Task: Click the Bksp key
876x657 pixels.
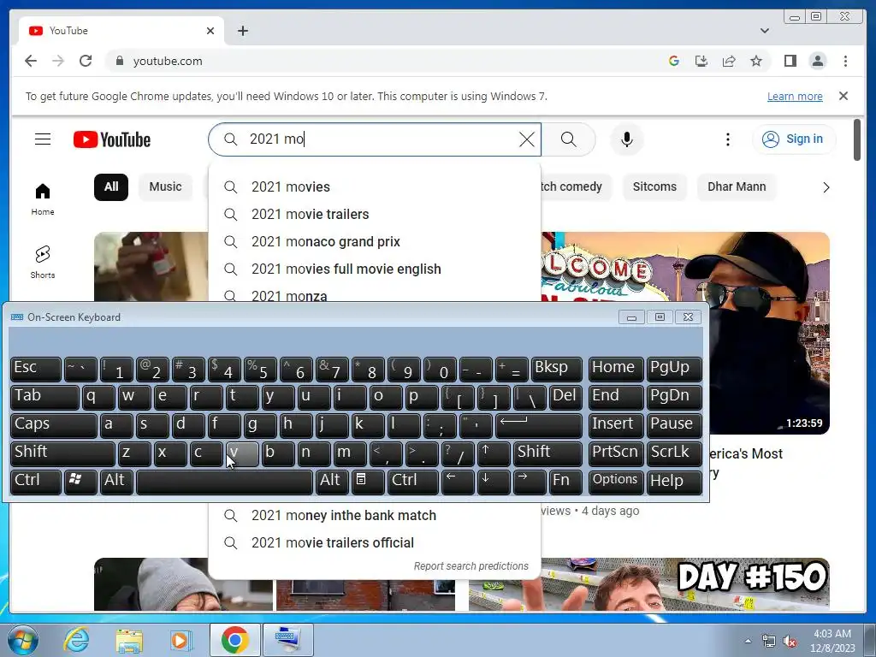Action: click(x=556, y=369)
